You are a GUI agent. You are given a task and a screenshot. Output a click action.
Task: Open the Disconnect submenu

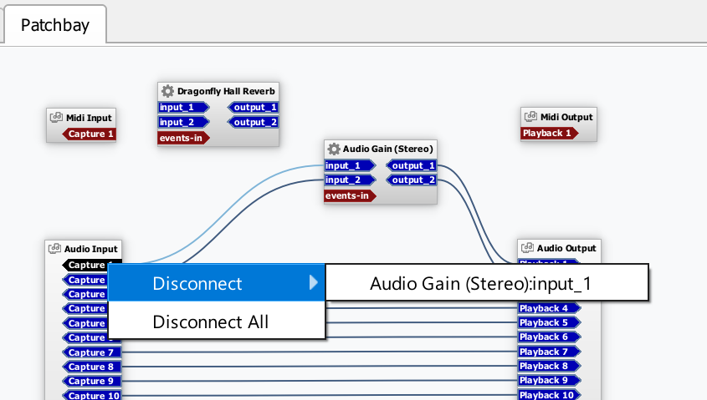[x=197, y=284]
